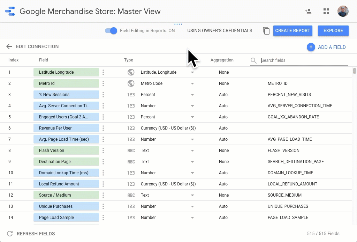Click the Data Studio logo icon
Screen dimensions: 357x242
coord(10,11)
